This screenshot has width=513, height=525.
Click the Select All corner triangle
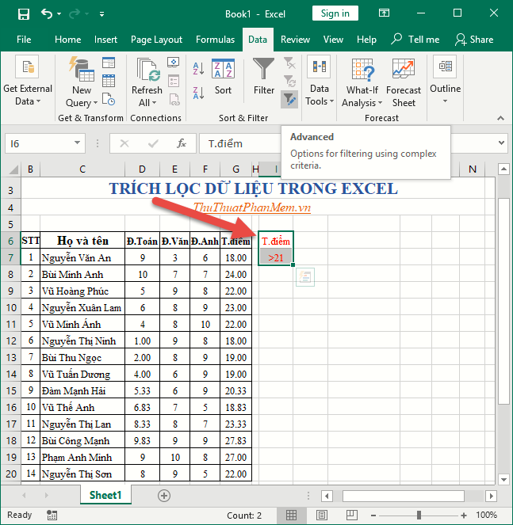coord(13,169)
